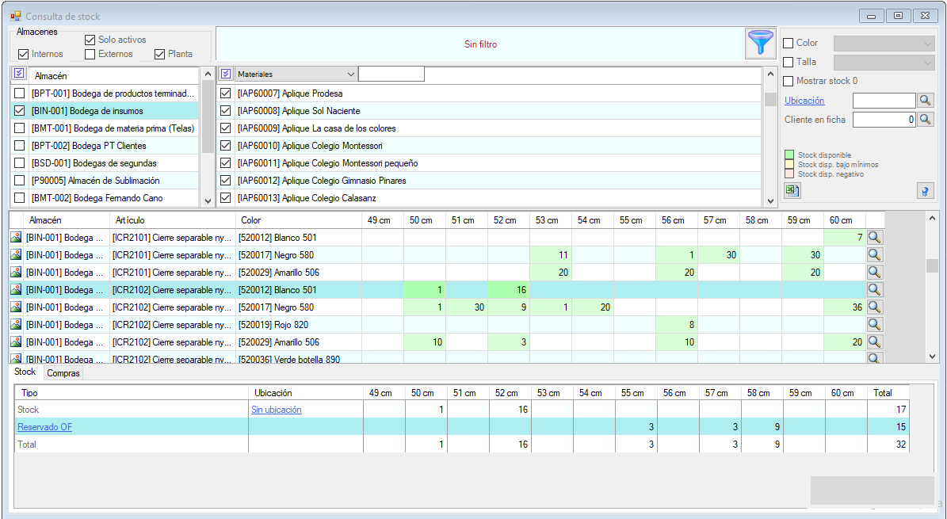The width and height of the screenshot is (947, 519).
Task: Click the Reservado OF link
Action: (x=44, y=427)
